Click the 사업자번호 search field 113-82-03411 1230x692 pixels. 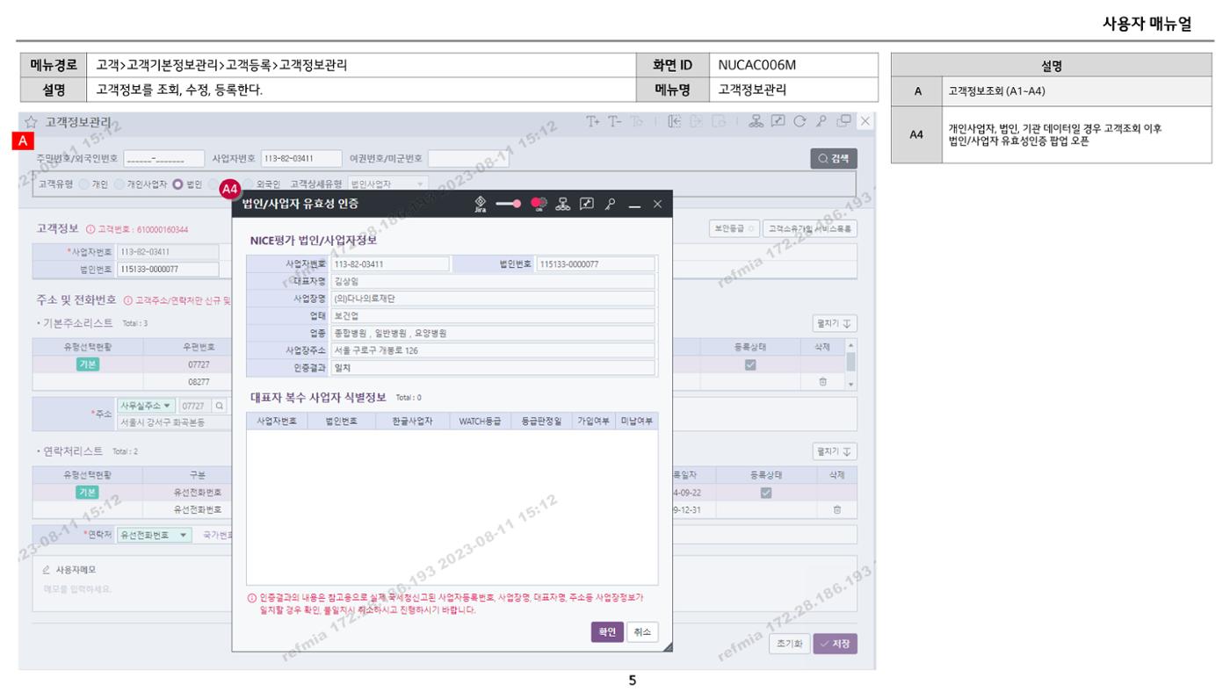[300, 159]
